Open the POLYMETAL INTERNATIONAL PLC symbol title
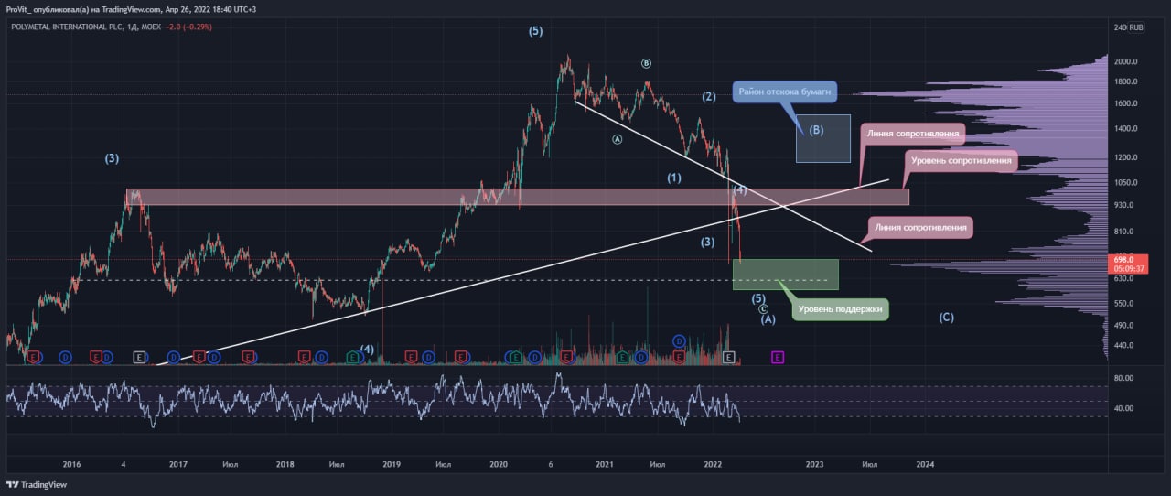 [67, 27]
